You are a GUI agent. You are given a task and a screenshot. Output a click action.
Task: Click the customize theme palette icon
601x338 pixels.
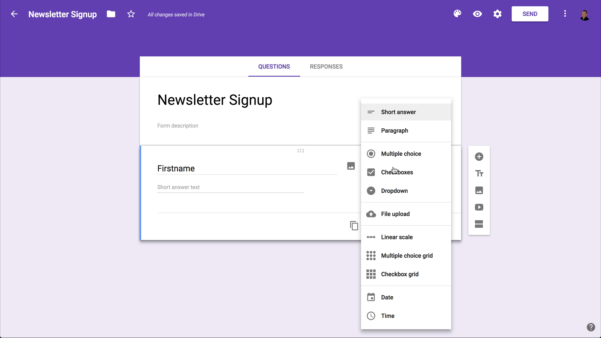tap(457, 14)
